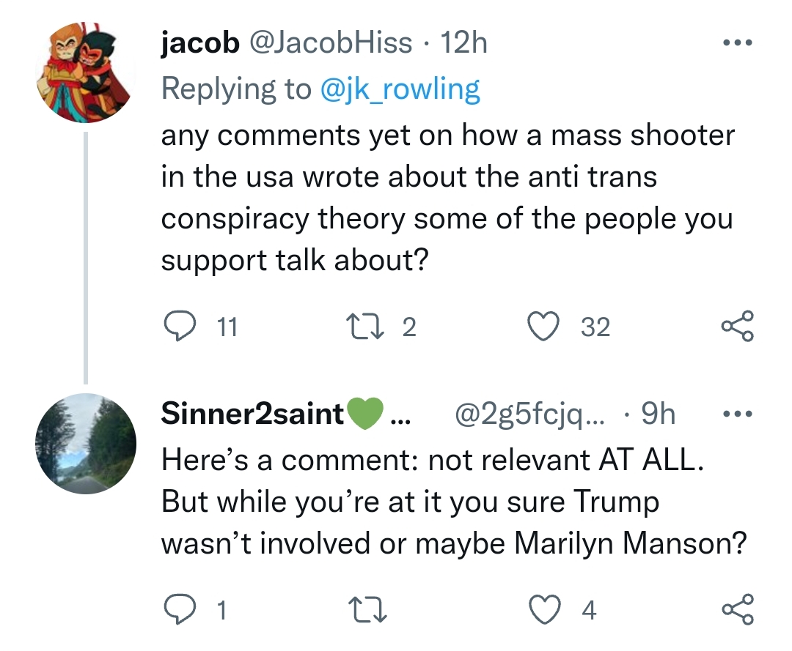The height and width of the screenshot is (651, 792).
Task: Reply to Sinner2saint's tweet
Action: point(180,609)
